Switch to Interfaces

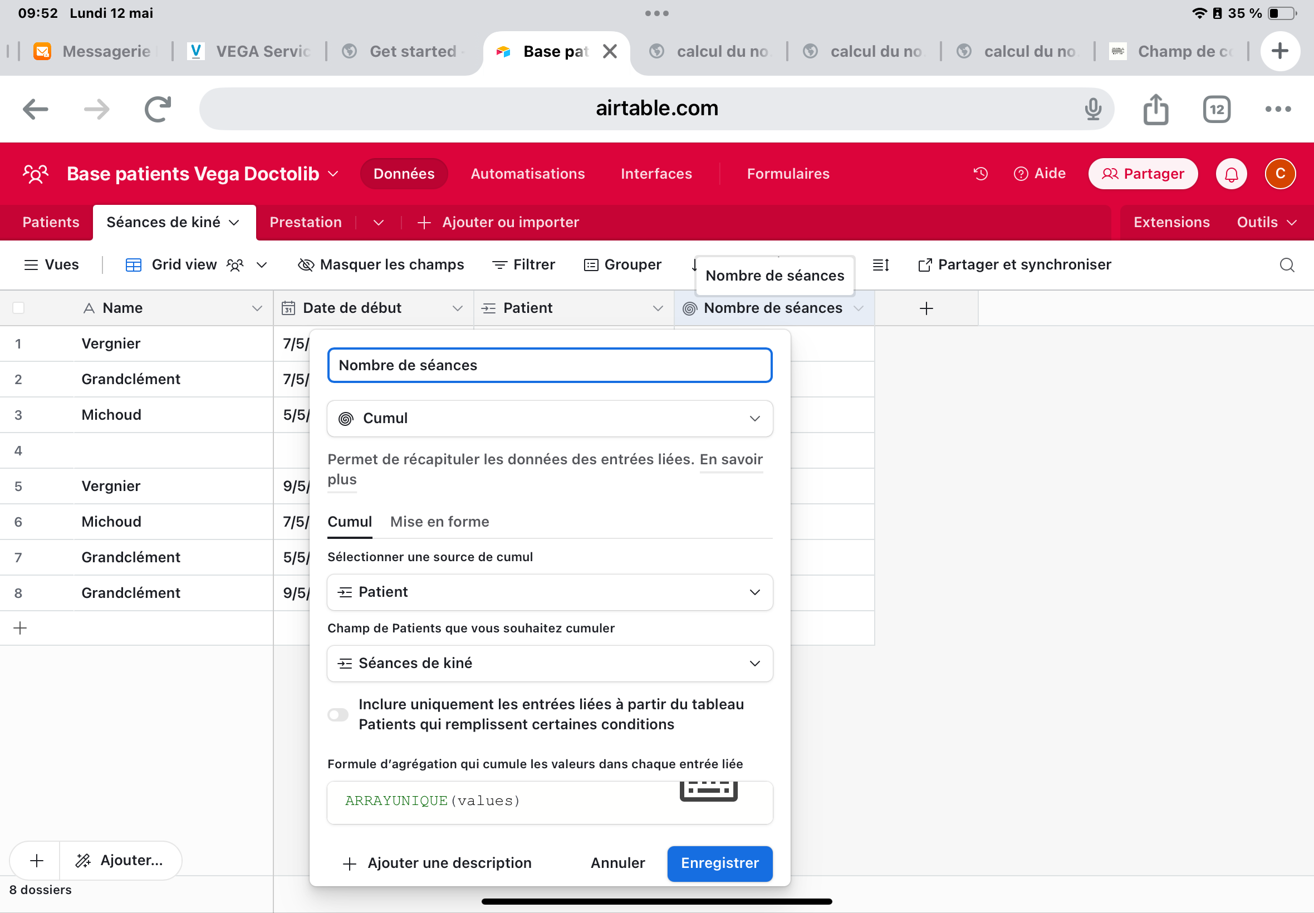click(656, 173)
